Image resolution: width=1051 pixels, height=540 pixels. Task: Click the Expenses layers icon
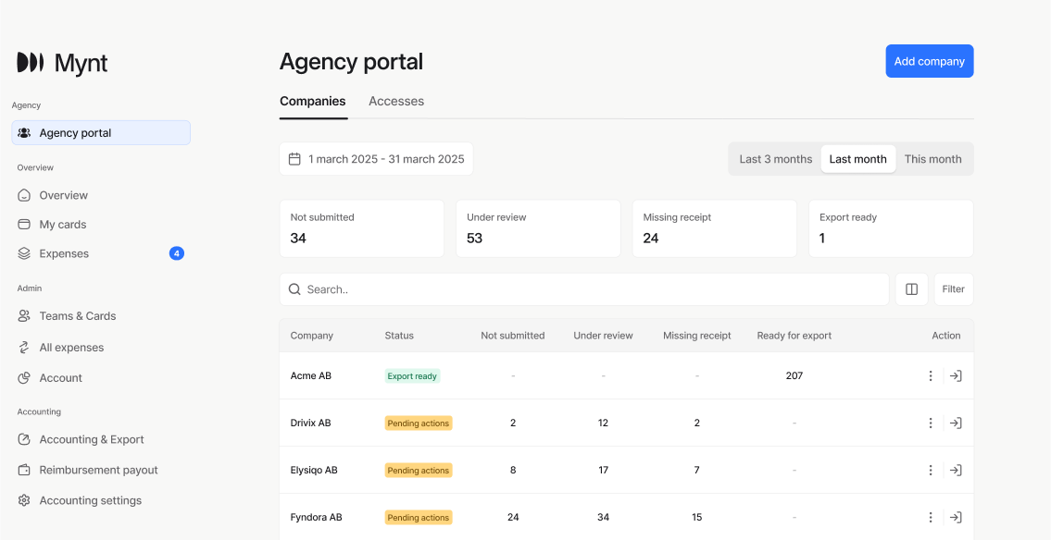tap(24, 253)
